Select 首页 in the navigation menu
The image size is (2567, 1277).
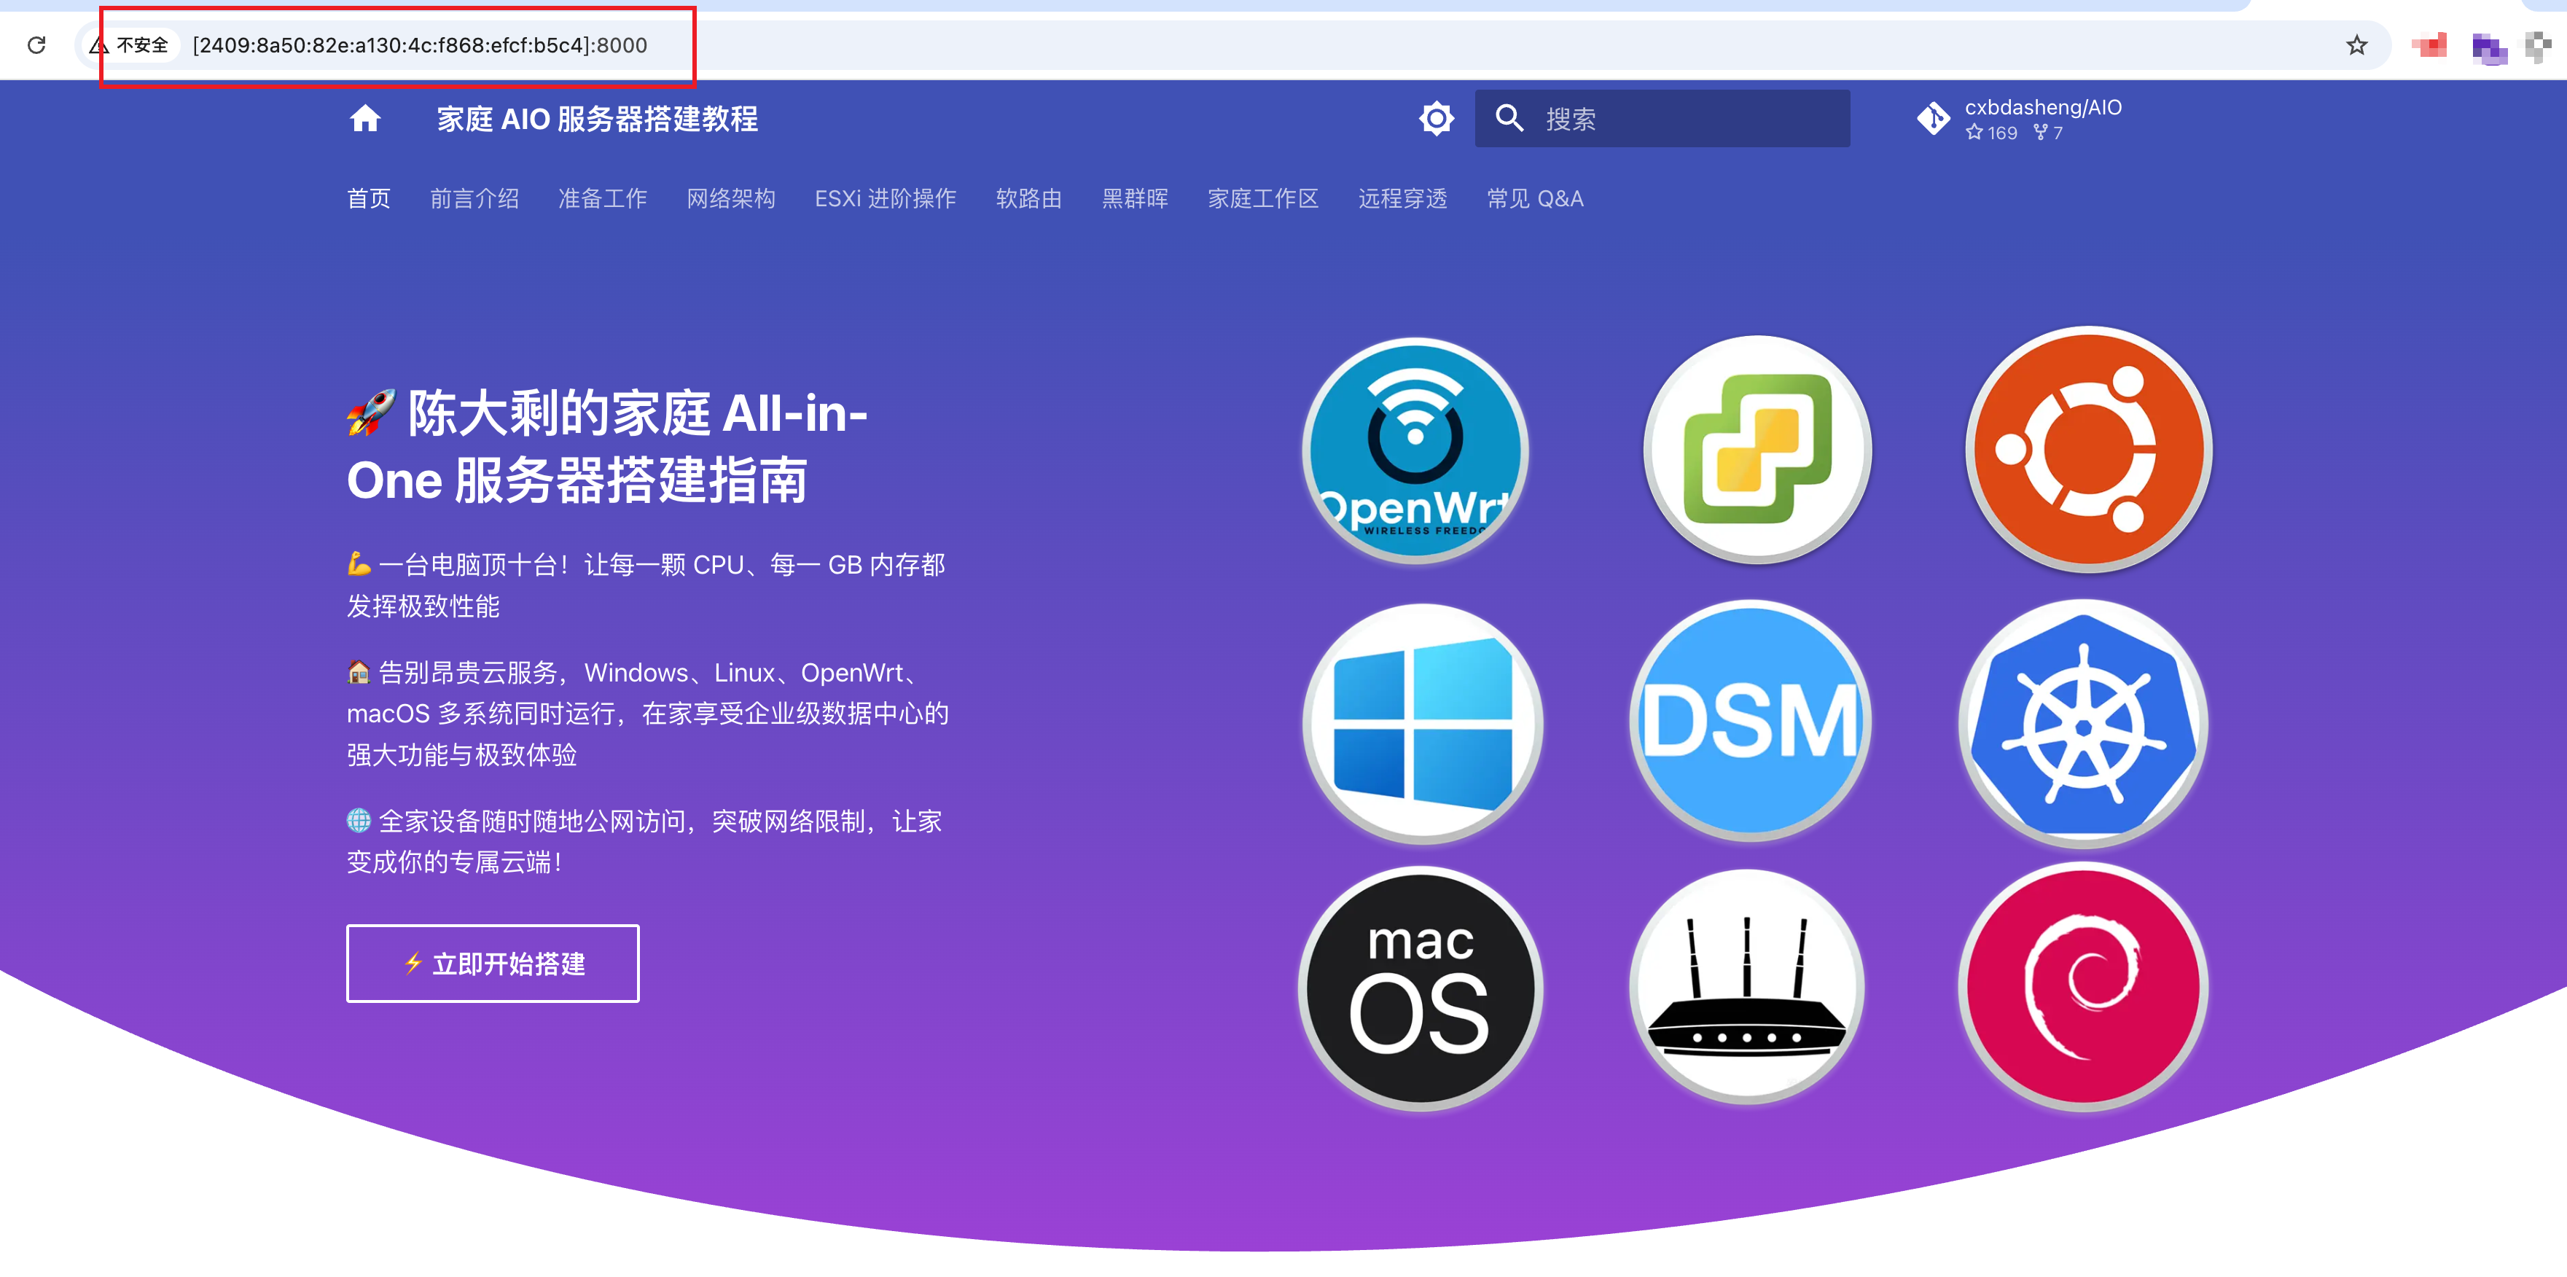pyautogui.click(x=368, y=198)
